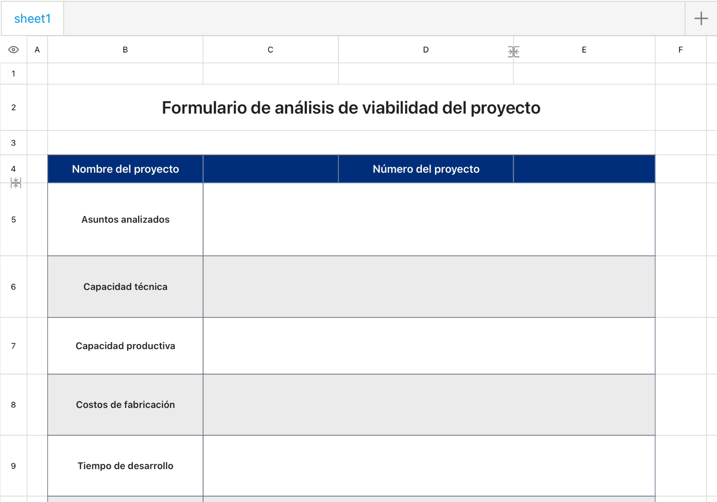Select cell F2 right of the title
The image size is (717, 502).
(x=681, y=107)
